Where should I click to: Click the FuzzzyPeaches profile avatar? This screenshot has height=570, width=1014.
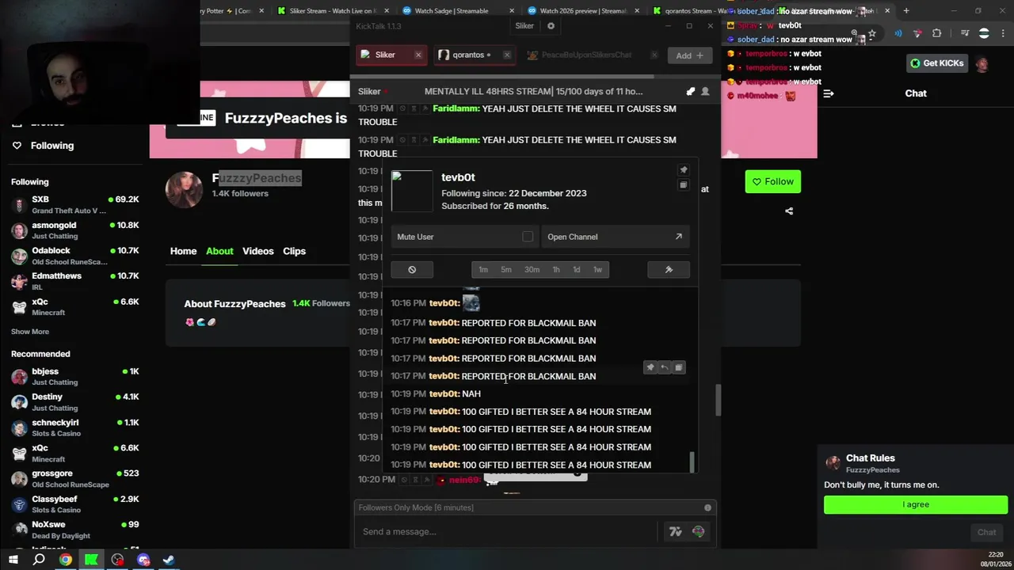pyautogui.click(x=184, y=189)
